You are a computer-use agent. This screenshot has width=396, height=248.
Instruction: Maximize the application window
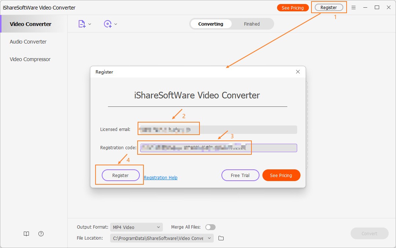(377, 8)
